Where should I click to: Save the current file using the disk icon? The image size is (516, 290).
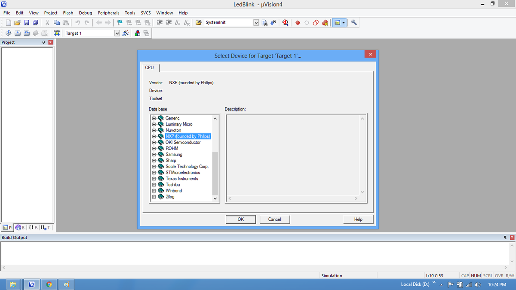click(26, 22)
